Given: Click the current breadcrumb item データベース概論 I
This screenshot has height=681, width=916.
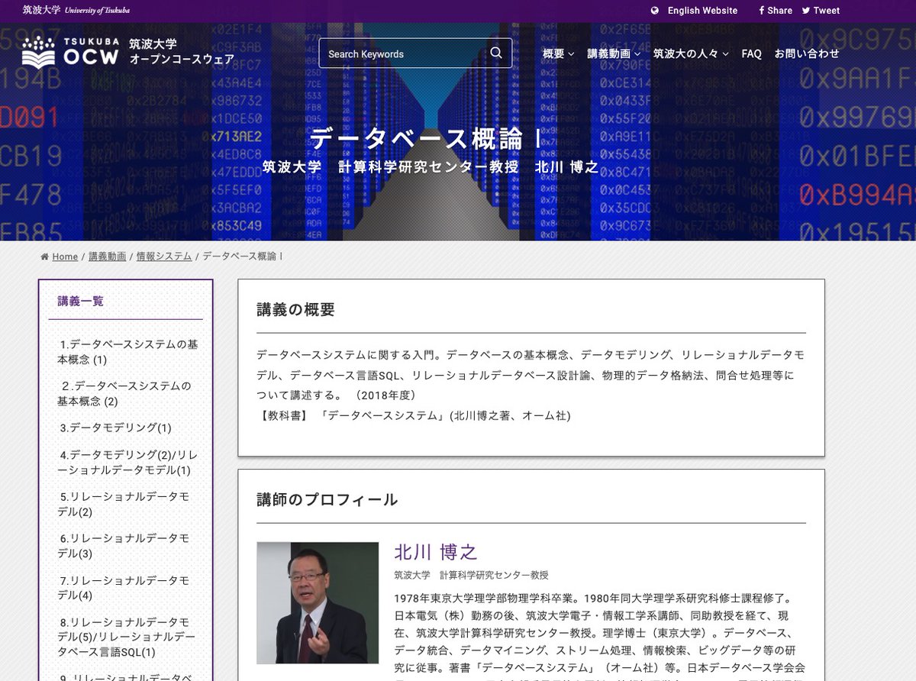Looking at the screenshot, I should (x=242, y=257).
